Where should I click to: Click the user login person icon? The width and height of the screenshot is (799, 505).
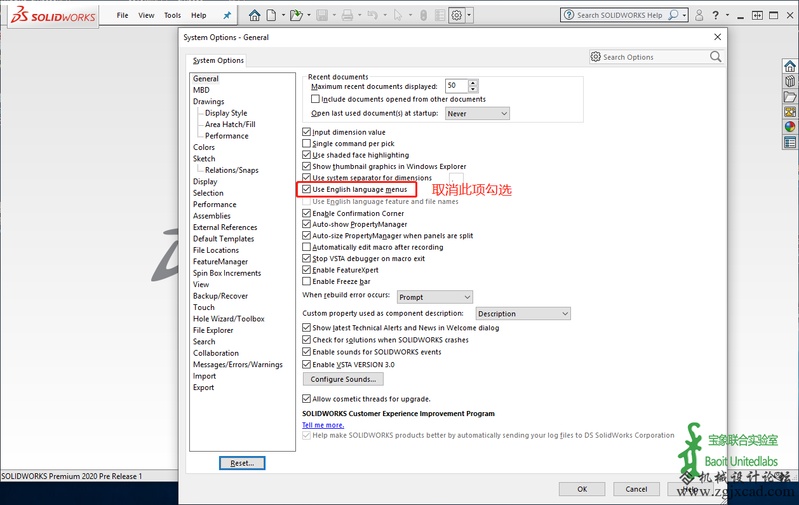pyautogui.click(x=699, y=15)
